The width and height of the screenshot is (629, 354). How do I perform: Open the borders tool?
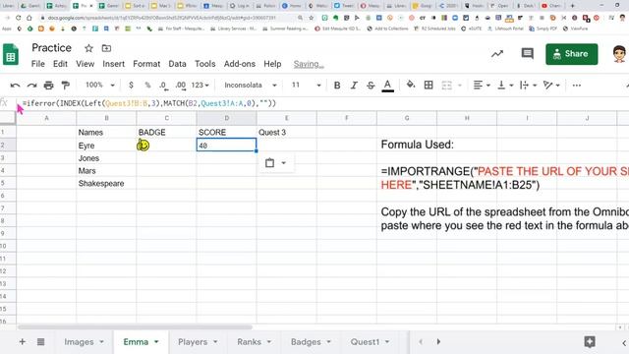(x=429, y=85)
